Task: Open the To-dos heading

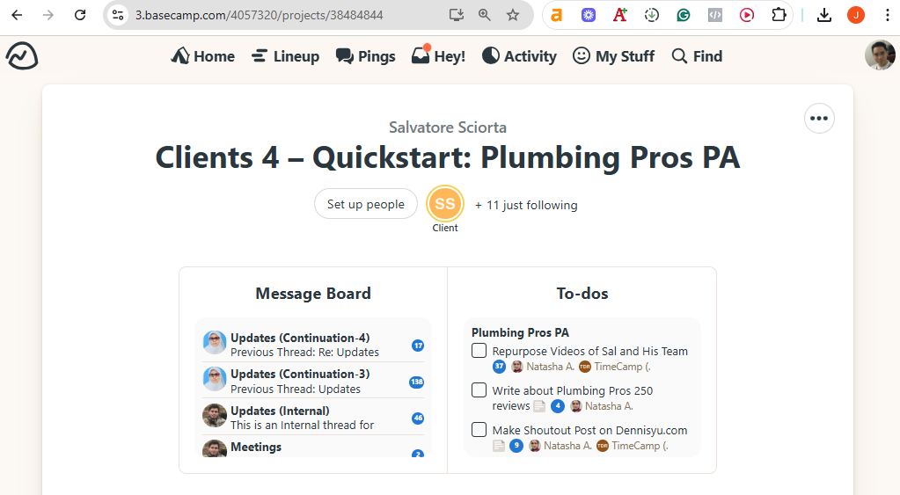Action: pyautogui.click(x=582, y=294)
